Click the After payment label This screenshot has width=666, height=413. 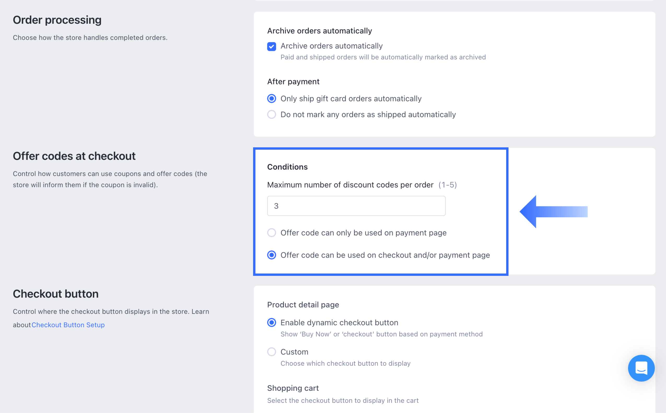[293, 82]
